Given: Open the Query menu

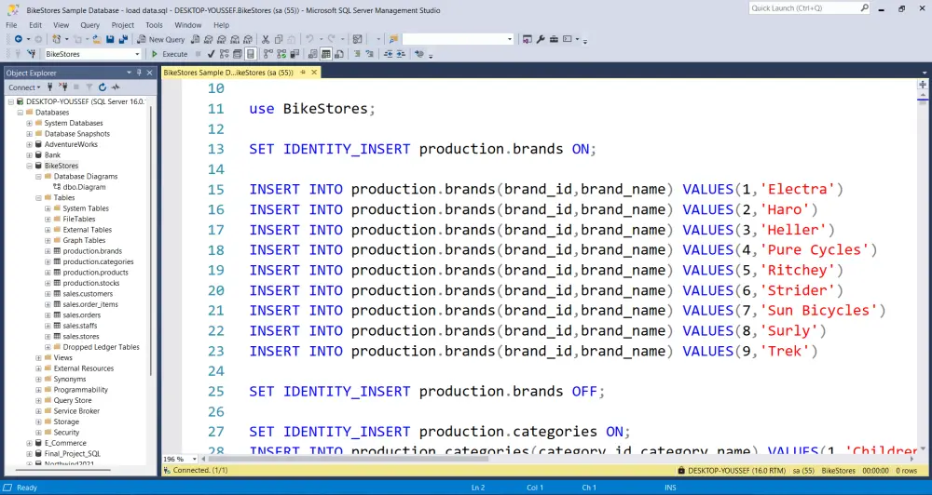Looking at the screenshot, I should 89,25.
